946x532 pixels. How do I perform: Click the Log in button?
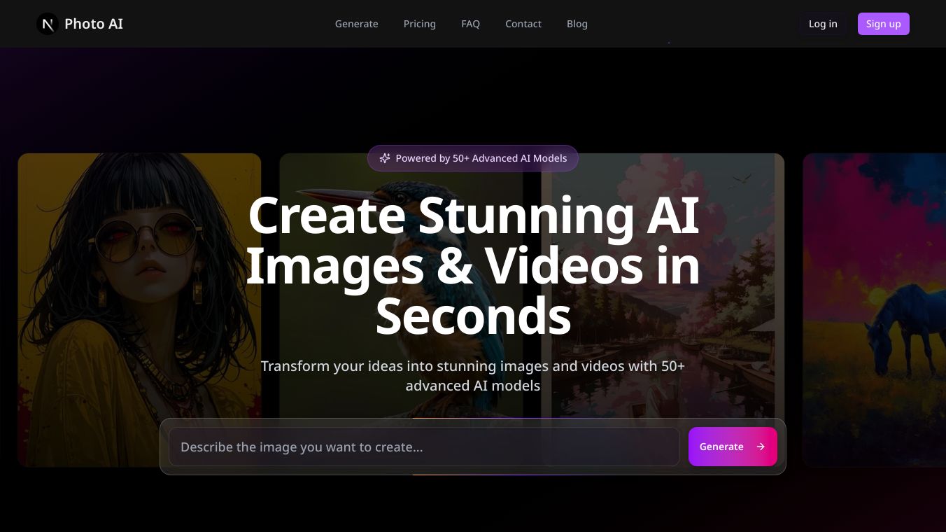[x=823, y=24]
